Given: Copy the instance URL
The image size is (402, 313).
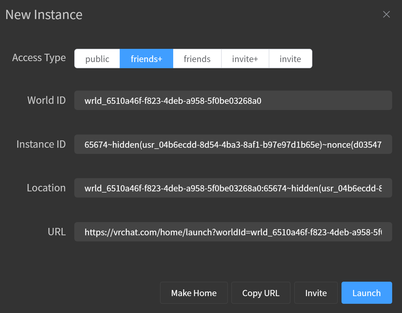Looking at the screenshot, I should point(261,293).
